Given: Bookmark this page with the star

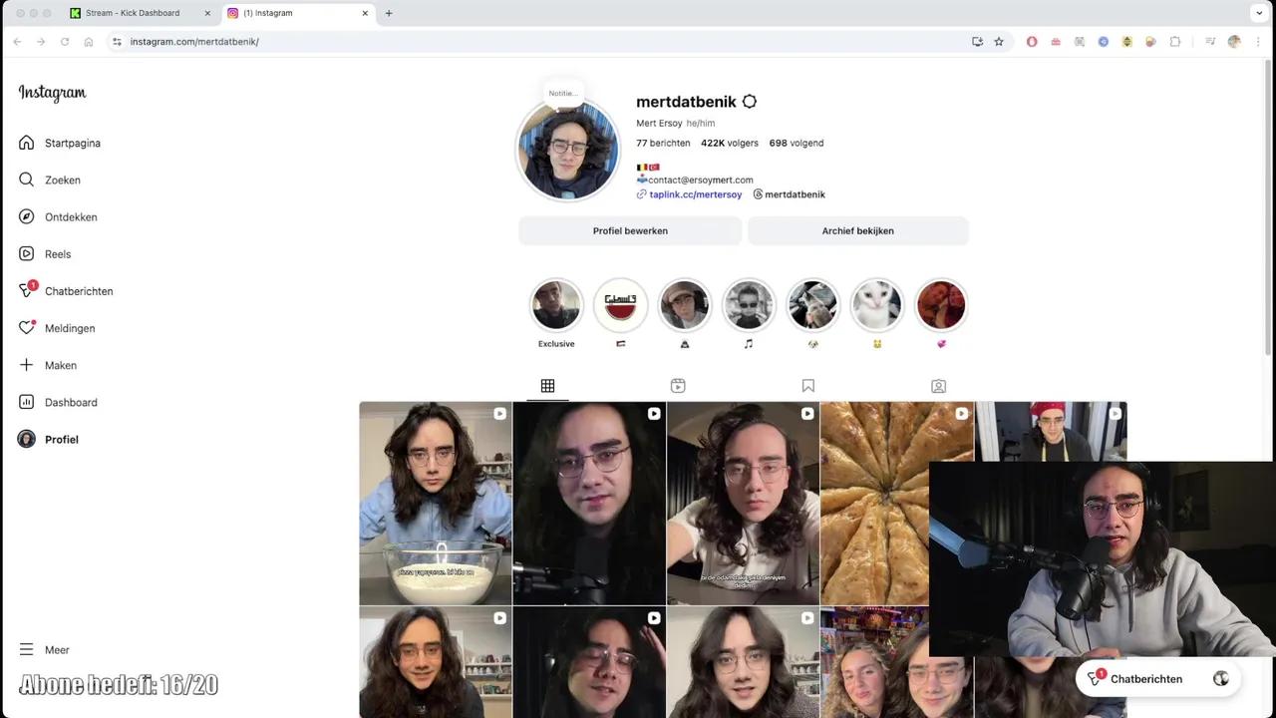Looking at the screenshot, I should [999, 42].
